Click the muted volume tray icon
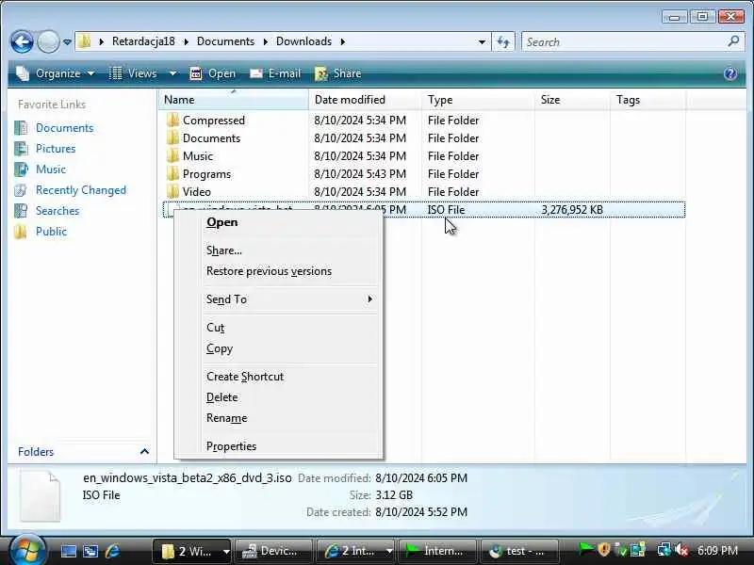The image size is (754, 565). (x=681, y=550)
